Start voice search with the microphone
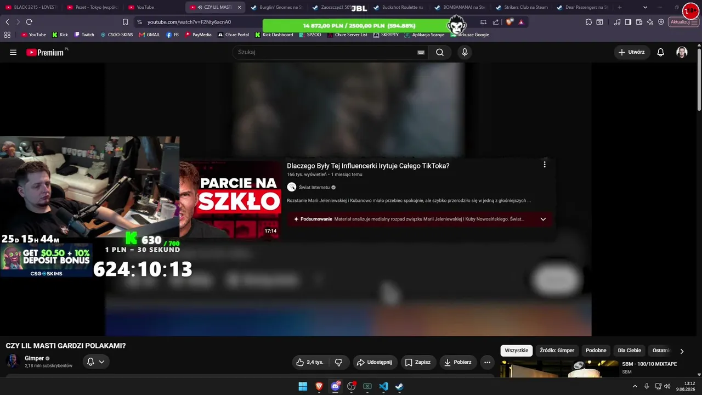The width and height of the screenshot is (702, 395). point(465,52)
